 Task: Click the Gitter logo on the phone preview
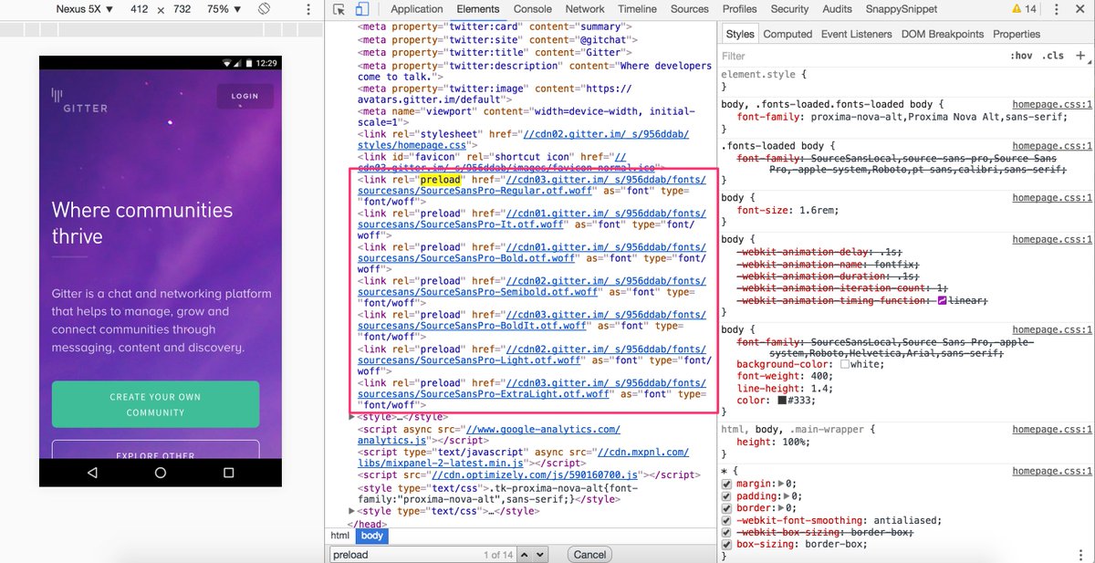click(79, 100)
